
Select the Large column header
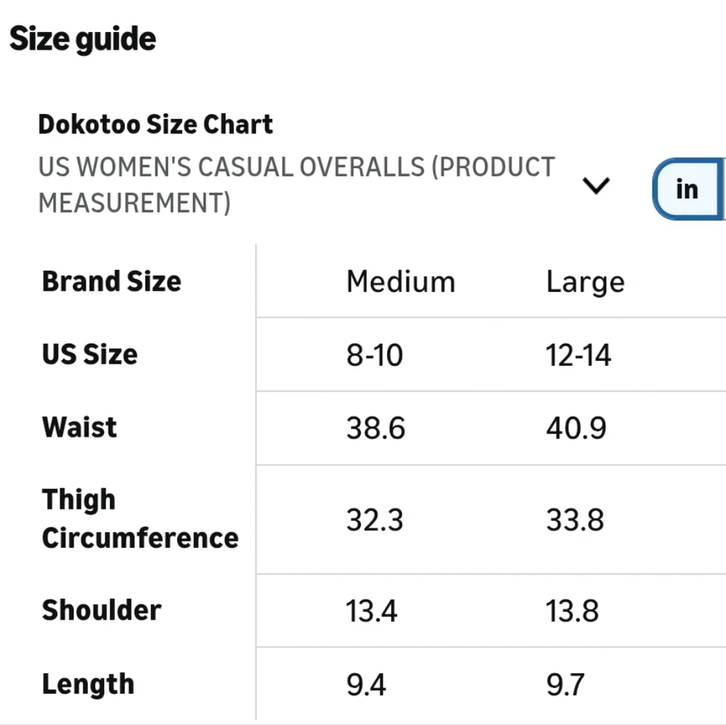(585, 282)
